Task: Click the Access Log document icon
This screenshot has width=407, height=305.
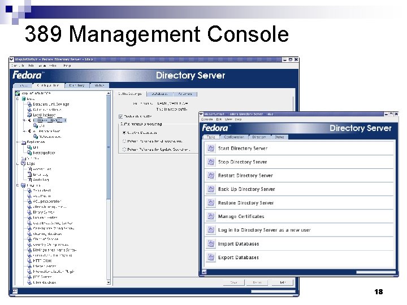Action: point(29,169)
